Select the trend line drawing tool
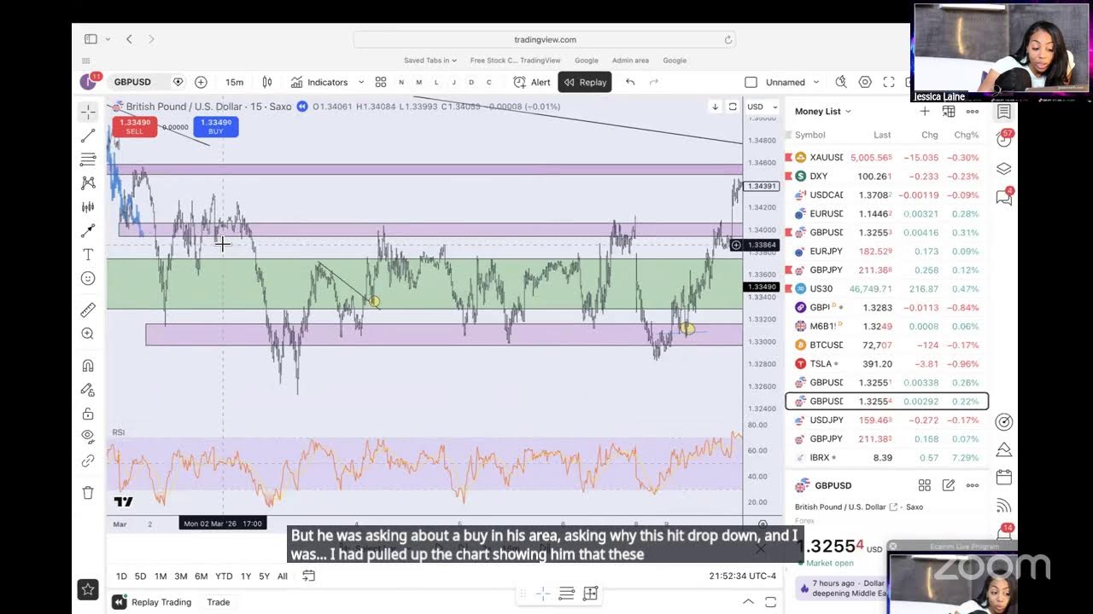The image size is (1093, 614). (88, 136)
